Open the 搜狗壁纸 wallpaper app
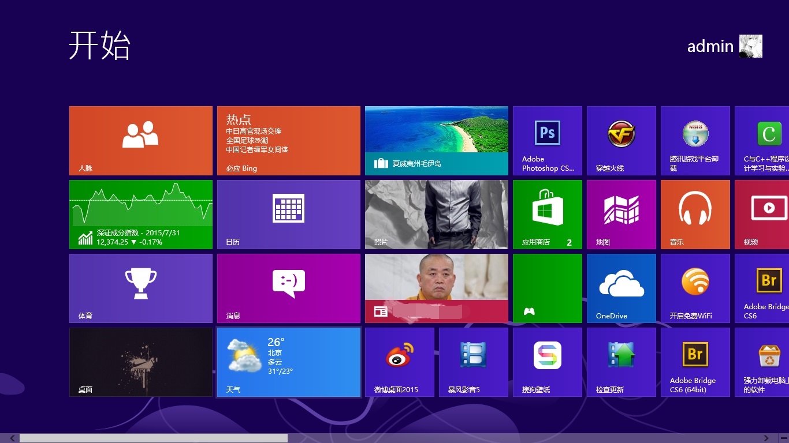The height and width of the screenshot is (443, 789). click(547, 362)
